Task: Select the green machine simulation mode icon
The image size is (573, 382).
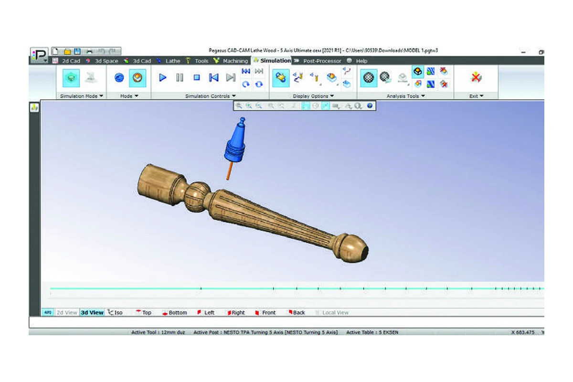Action: coord(72,77)
